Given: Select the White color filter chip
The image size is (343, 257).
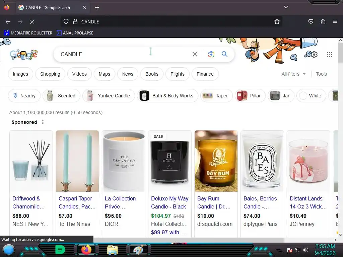Looking at the screenshot, I should [311, 96].
